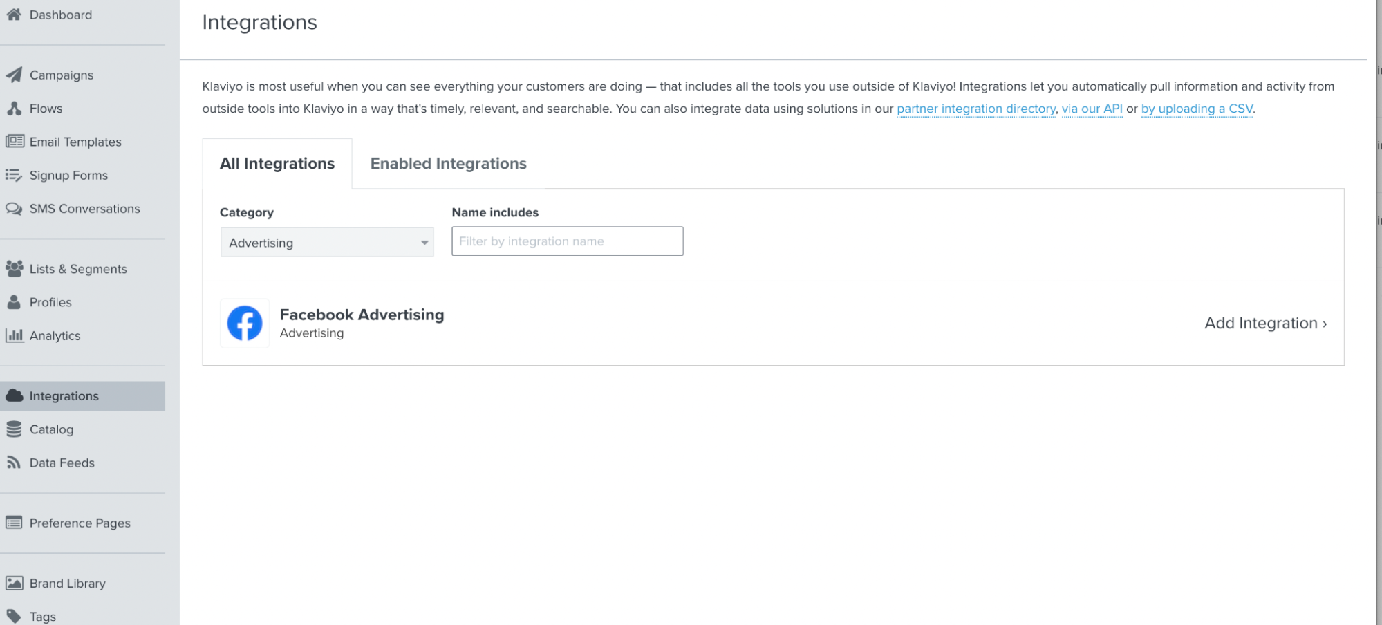Open Campaigns via paper plane icon
1382x625 pixels.
(14, 75)
